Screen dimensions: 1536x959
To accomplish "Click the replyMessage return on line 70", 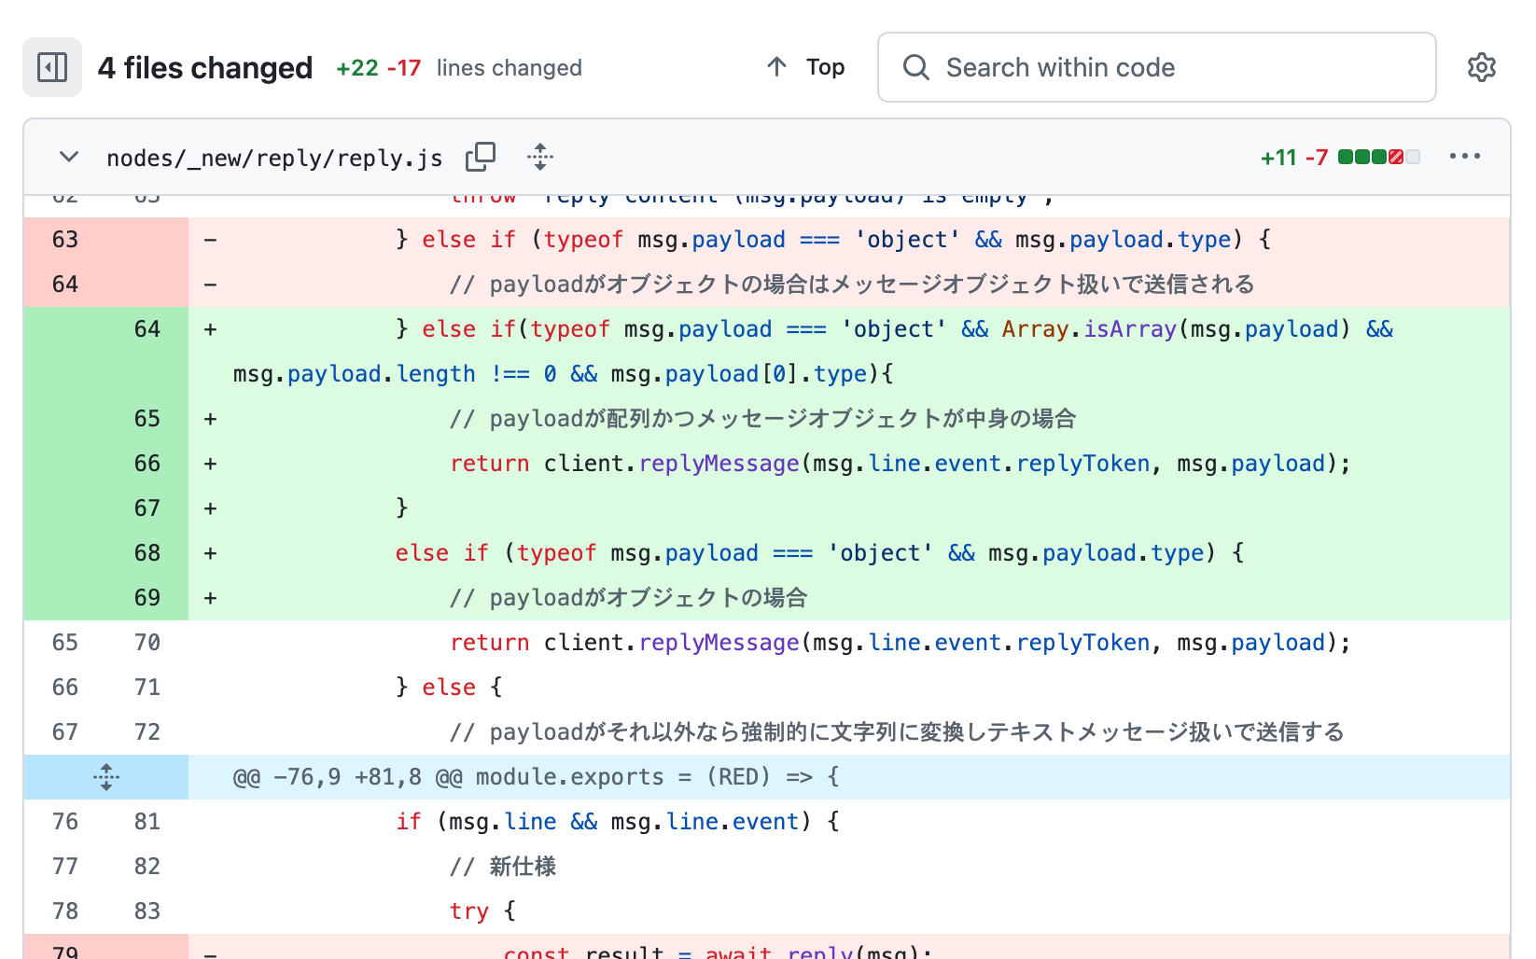I will pyautogui.click(x=901, y=643).
